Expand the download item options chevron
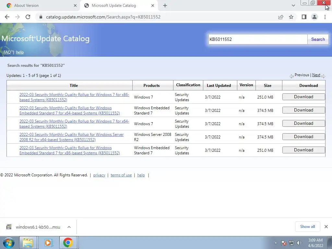This screenshot has height=249, width=332. point(69,227)
